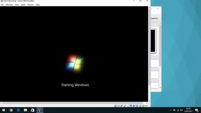This screenshot has width=201, height=113.
Task: Click the network tray icon
Action: 178,110
